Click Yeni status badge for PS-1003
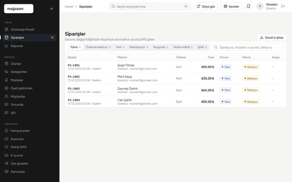 point(226,90)
